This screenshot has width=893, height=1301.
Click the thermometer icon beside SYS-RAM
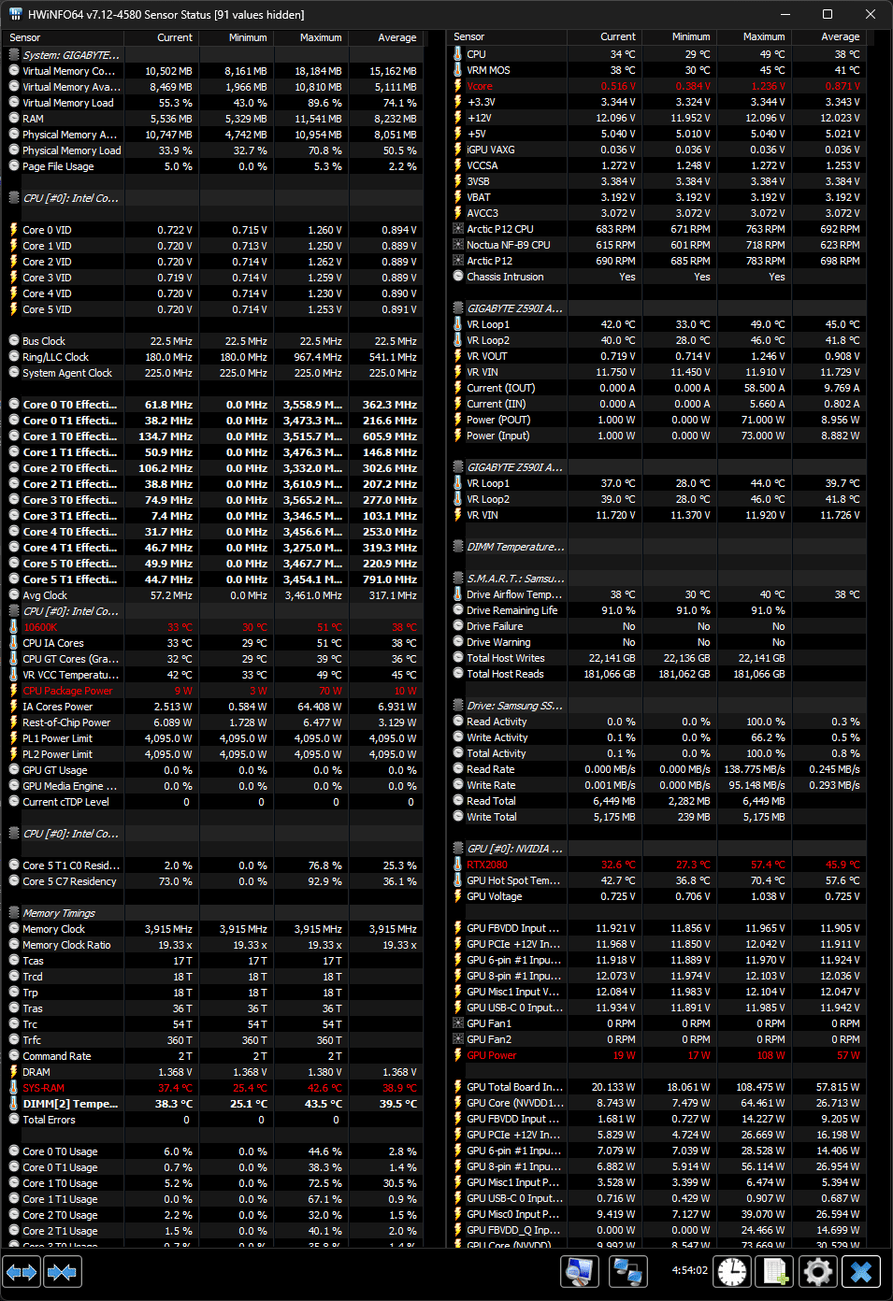pyautogui.click(x=14, y=1088)
